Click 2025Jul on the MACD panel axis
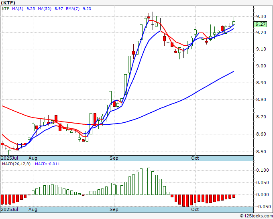 [x=10, y=209]
